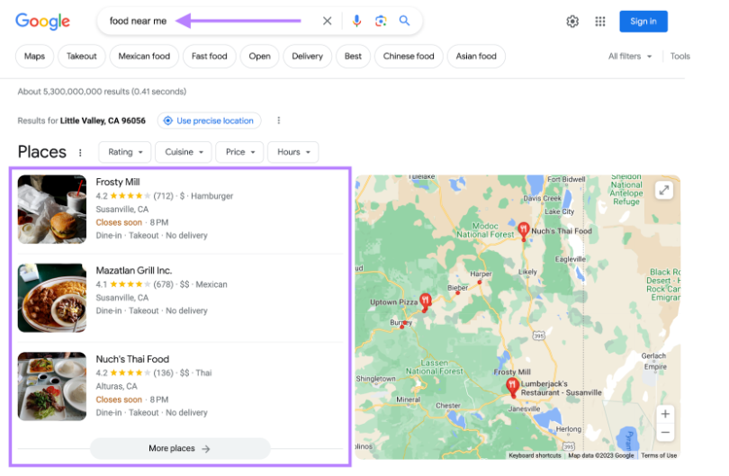
Task: Select Nuch's Thai Food map pin
Action: pyautogui.click(x=524, y=231)
